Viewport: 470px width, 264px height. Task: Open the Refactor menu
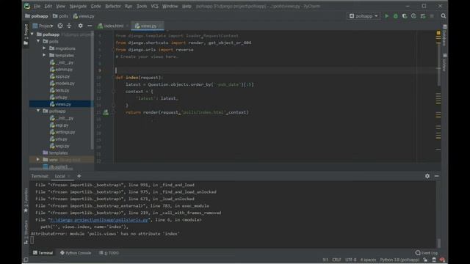coord(112,6)
